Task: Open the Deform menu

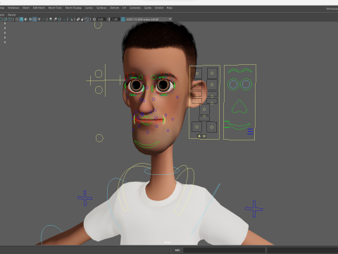Action: (114, 8)
